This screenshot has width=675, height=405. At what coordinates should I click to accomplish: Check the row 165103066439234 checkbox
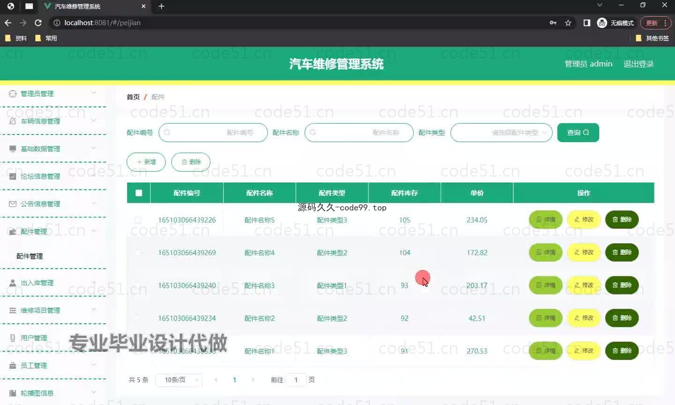[x=138, y=318]
